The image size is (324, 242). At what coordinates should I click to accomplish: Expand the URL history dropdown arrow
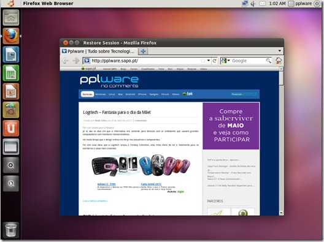(209, 61)
